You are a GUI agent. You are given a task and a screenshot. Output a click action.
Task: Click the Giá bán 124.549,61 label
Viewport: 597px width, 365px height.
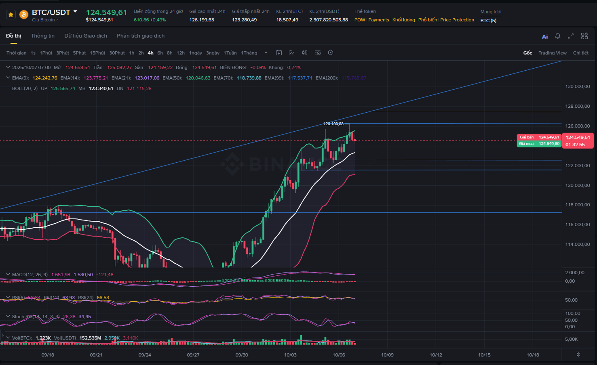539,137
